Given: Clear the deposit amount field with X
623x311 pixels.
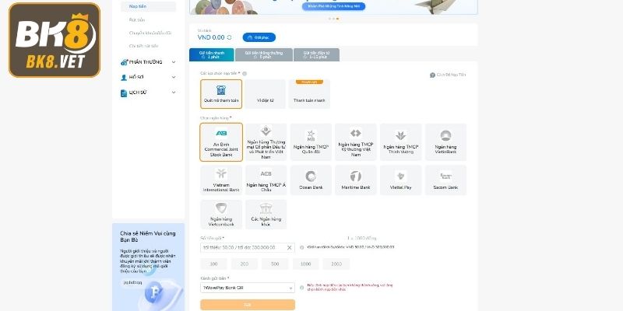Looking at the screenshot, I should [x=289, y=247].
